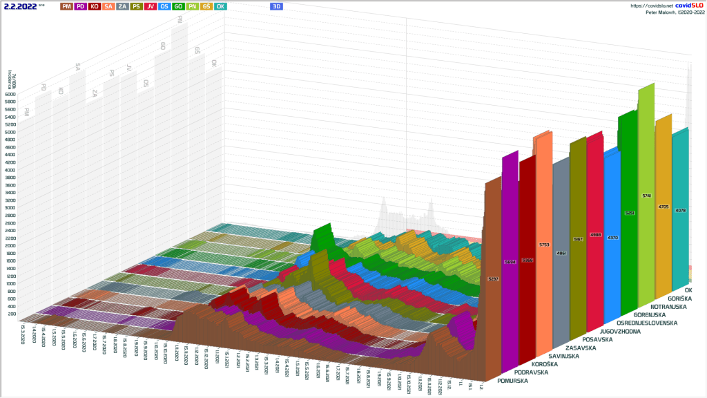Toggle the KO Koroška region button
Viewport: 707px width, 398px height.
pyautogui.click(x=95, y=6)
